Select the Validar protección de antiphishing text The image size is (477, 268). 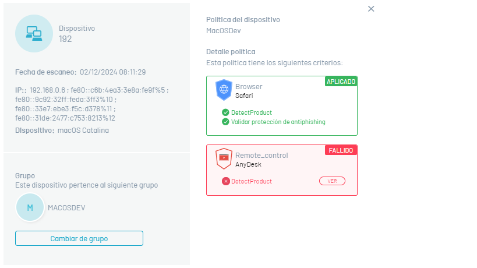pyautogui.click(x=278, y=122)
